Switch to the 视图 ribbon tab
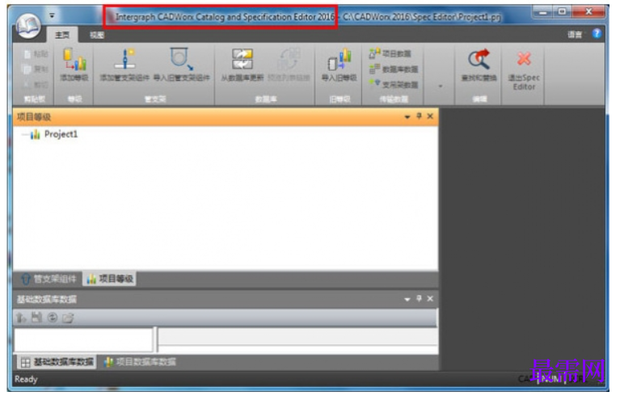Viewport: 620px width, 396px height. tap(96, 35)
